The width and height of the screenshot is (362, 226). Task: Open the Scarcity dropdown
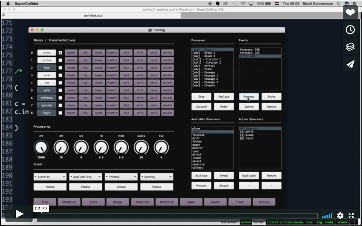click(50, 177)
